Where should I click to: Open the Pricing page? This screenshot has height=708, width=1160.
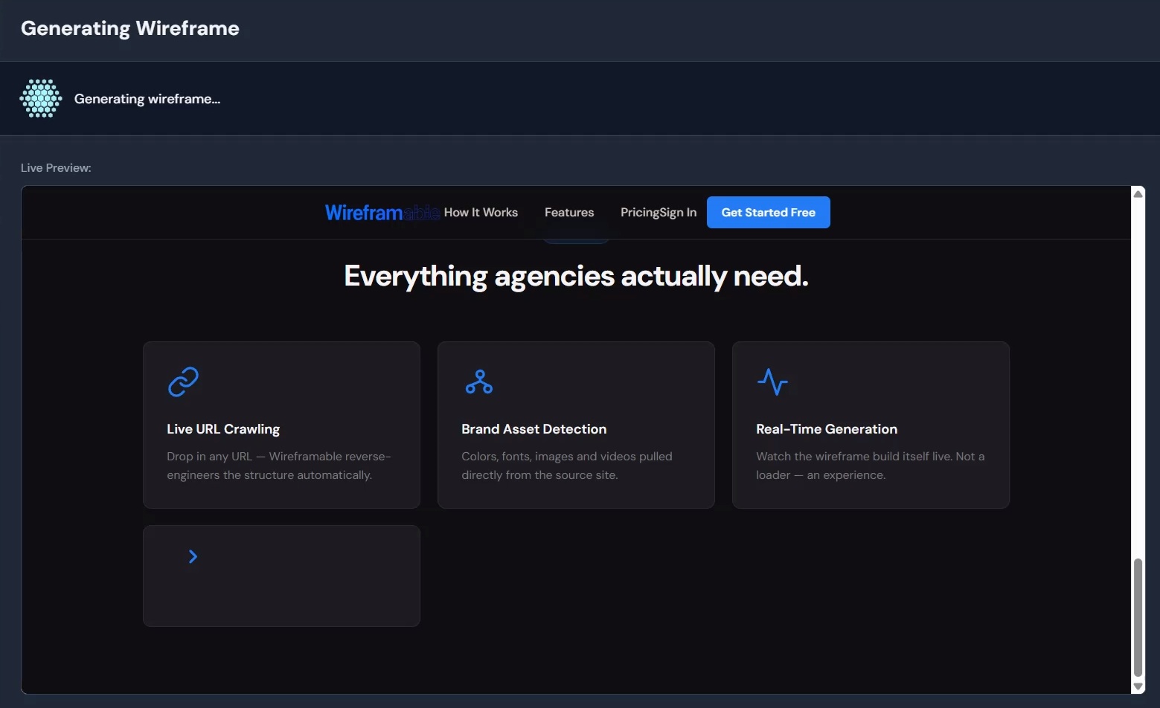[x=638, y=212]
